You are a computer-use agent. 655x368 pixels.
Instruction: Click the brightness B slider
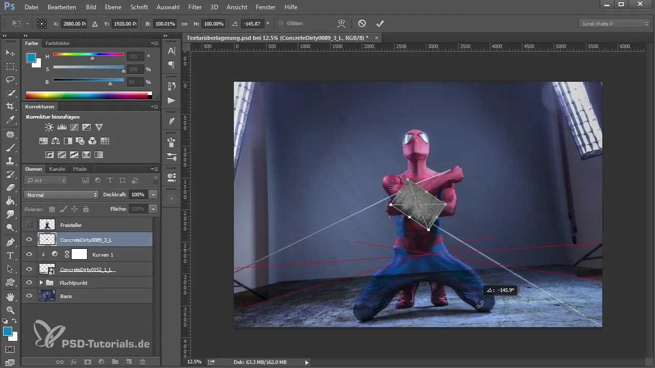88,80
